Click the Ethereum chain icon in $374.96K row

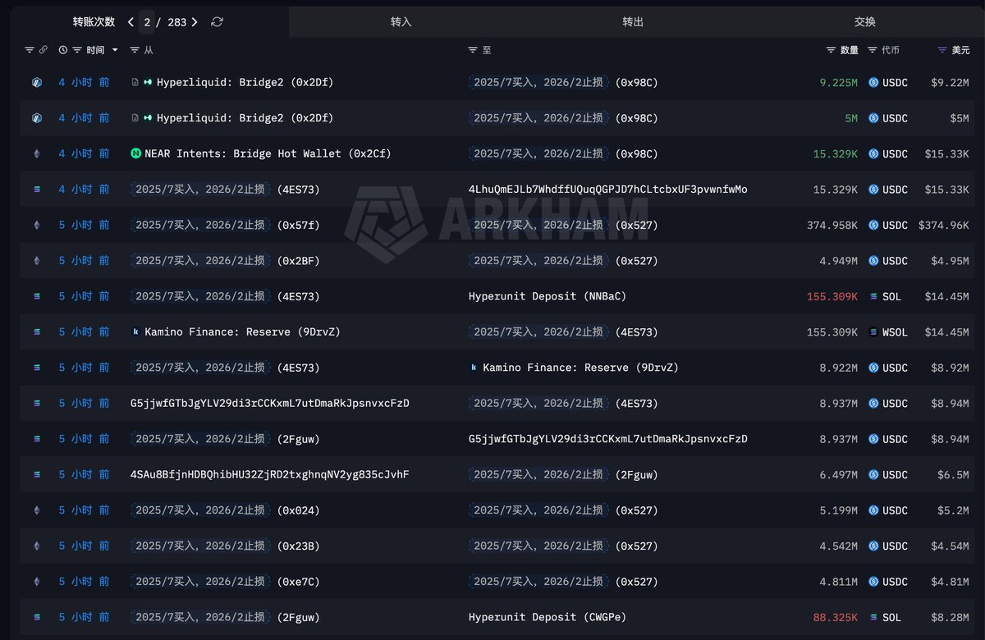click(36, 225)
